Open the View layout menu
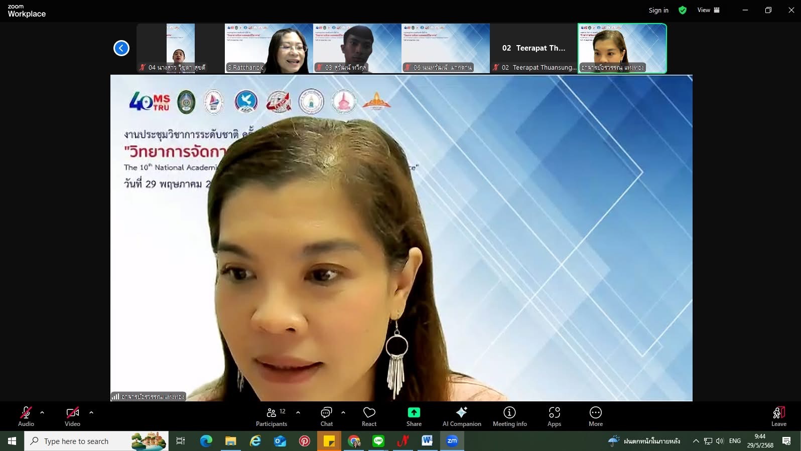Viewport: 801px width, 451px height. tap(708, 10)
